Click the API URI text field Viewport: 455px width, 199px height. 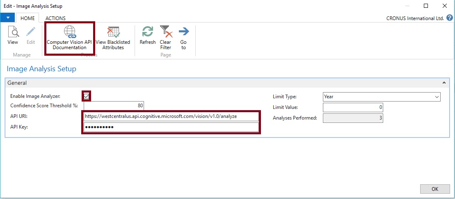pyautogui.click(x=171, y=117)
